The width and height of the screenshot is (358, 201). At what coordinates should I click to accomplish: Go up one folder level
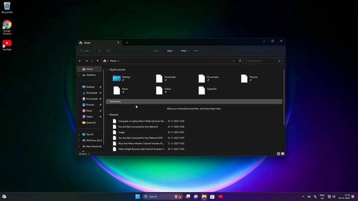(97, 61)
